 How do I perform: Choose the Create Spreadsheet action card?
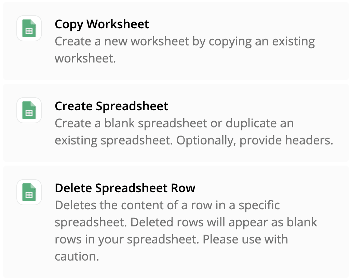pyautogui.click(x=176, y=123)
